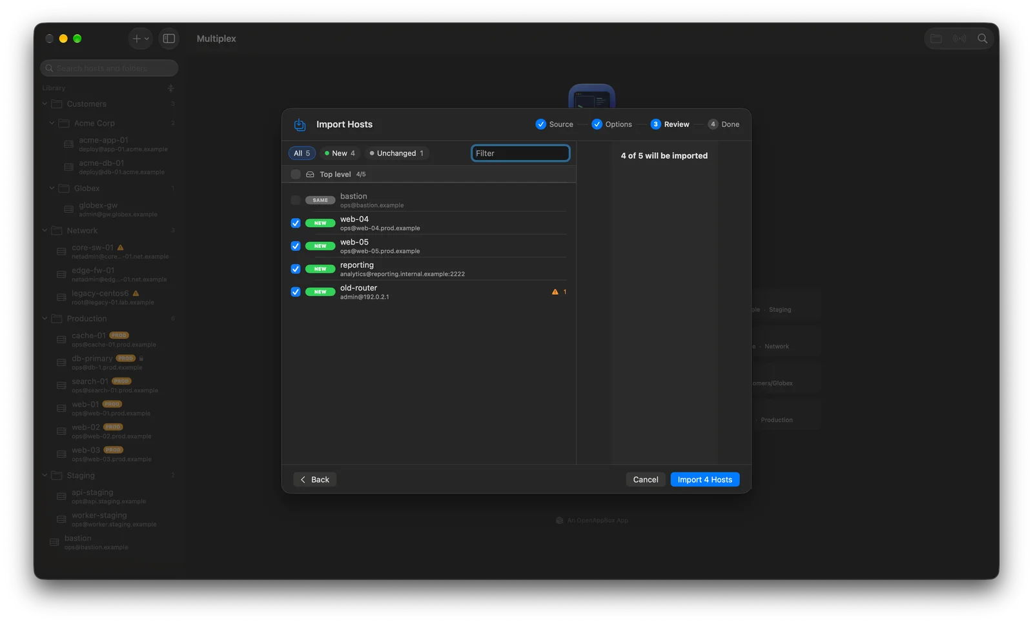
Task: Collapse the Production folder chevron
Action: (x=45, y=319)
